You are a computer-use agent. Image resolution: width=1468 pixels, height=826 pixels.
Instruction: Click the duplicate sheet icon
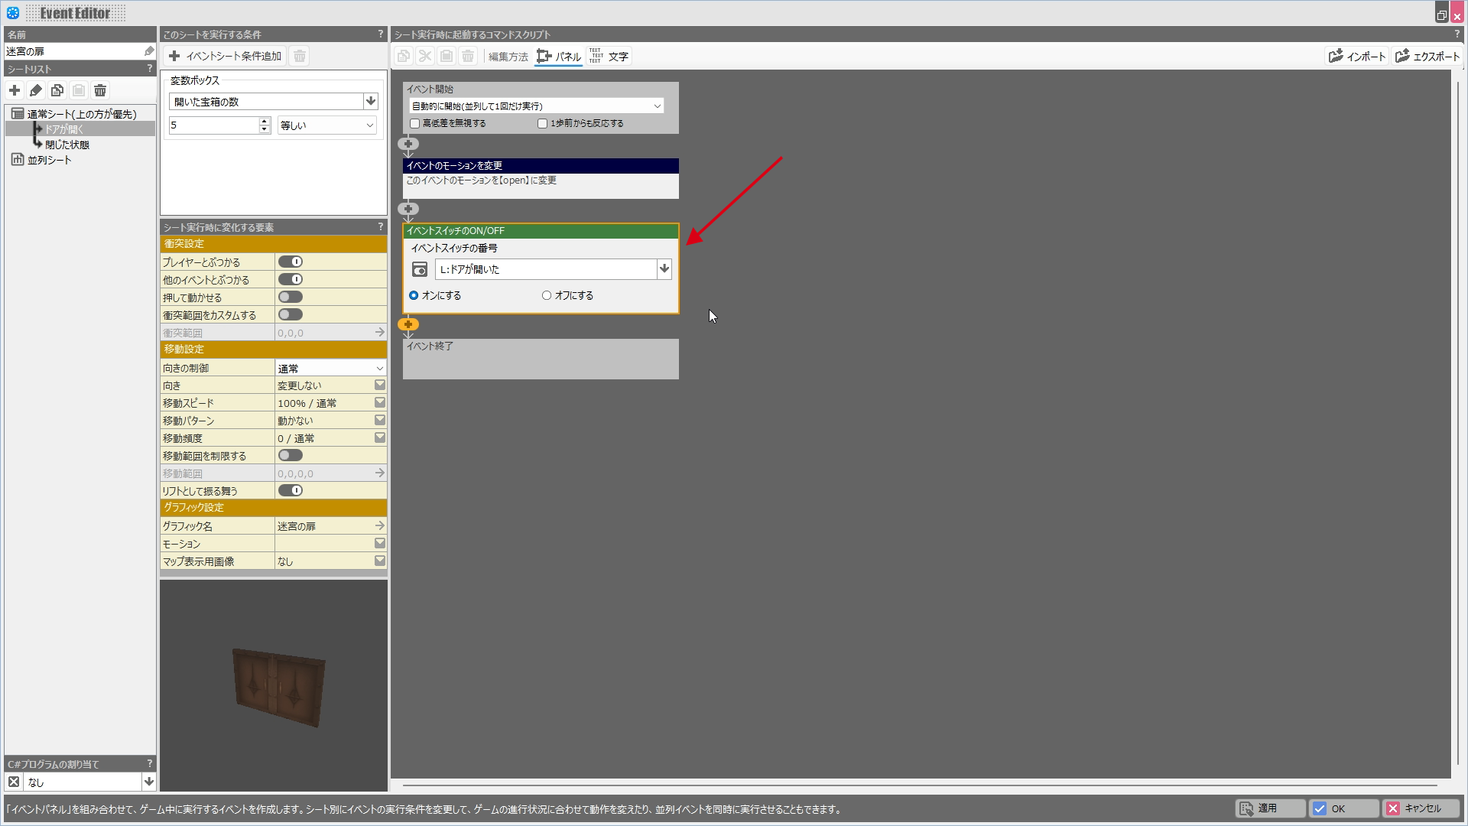point(57,90)
